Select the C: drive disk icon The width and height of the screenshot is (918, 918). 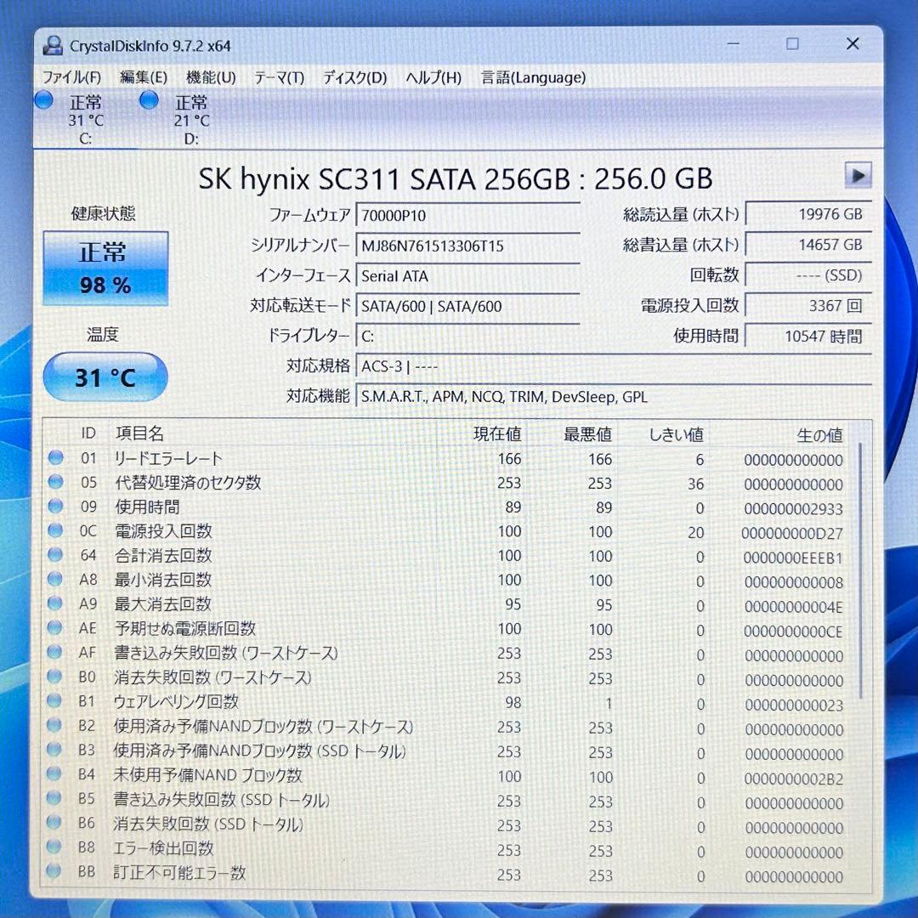pos(43,100)
